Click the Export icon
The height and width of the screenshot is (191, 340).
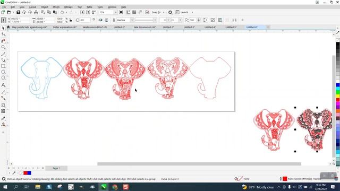[x=88, y=12]
